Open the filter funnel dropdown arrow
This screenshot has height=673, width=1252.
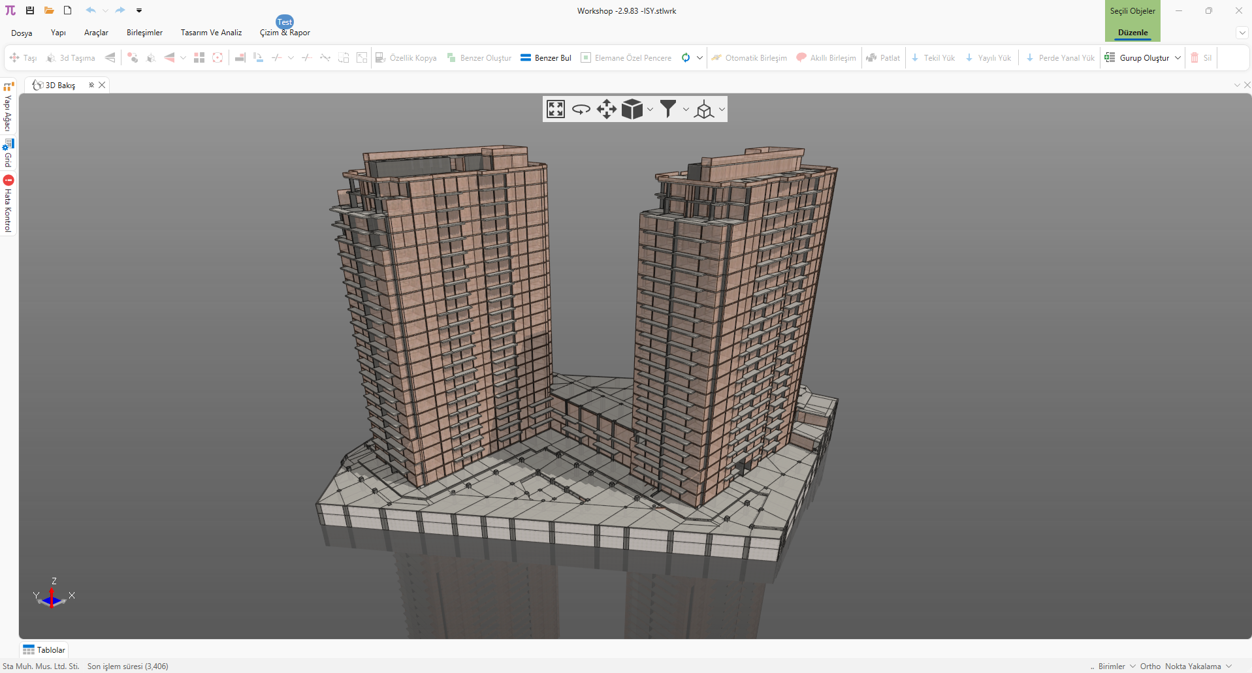pyautogui.click(x=686, y=110)
